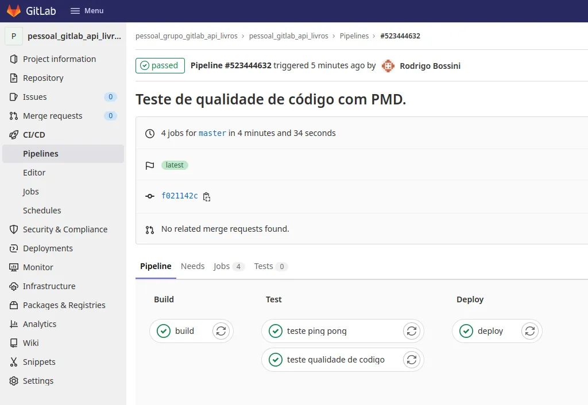The image size is (588, 405).
Task: Click the Settings gear icon
Action: tap(14, 381)
